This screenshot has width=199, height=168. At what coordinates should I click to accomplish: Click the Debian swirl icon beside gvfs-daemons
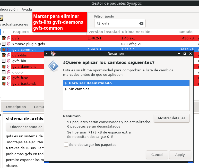click(9, 66)
